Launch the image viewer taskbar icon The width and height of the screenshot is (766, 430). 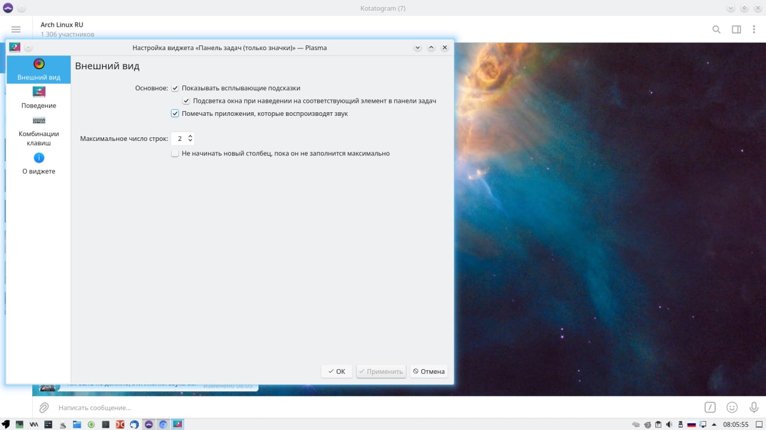20,425
